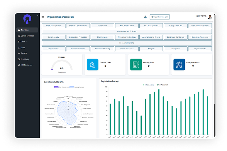Click the 0% compliance gauge
Image resolution: width=227 pixels, height=151 pixels.
point(62,65)
